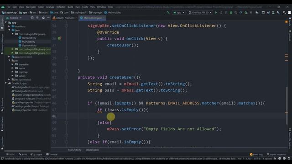Click the Collapse All icon in project panel
This screenshot has width=292, height=164.
pyautogui.click(x=37, y=18)
